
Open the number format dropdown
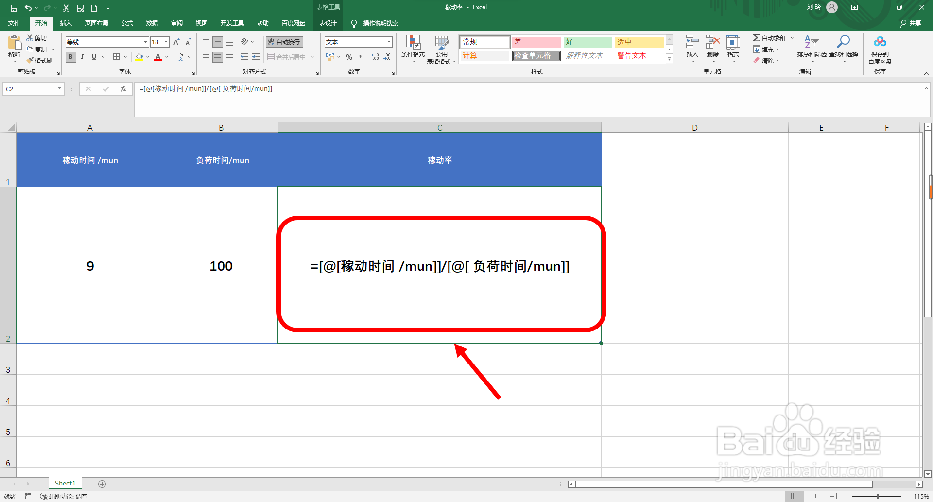tap(389, 42)
